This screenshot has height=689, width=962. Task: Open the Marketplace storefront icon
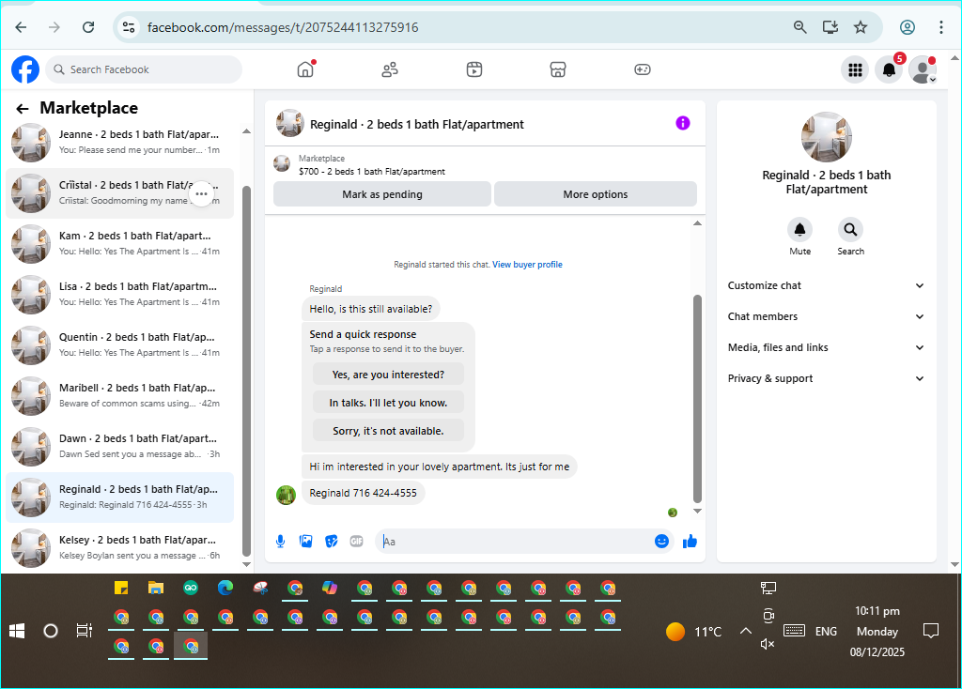click(x=558, y=69)
